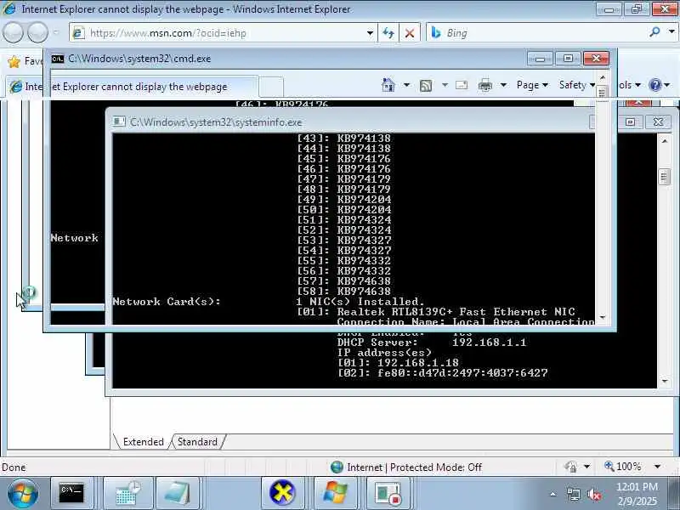Screen dimensions: 680x510
Task: Click the '[02]: fe80::d47d:2497:4037:6427' line
Action: pyautogui.click(x=442, y=373)
